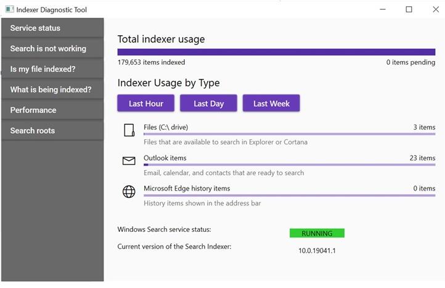Show Last Day indexer usage
The width and height of the screenshot is (445, 288).
click(x=208, y=104)
